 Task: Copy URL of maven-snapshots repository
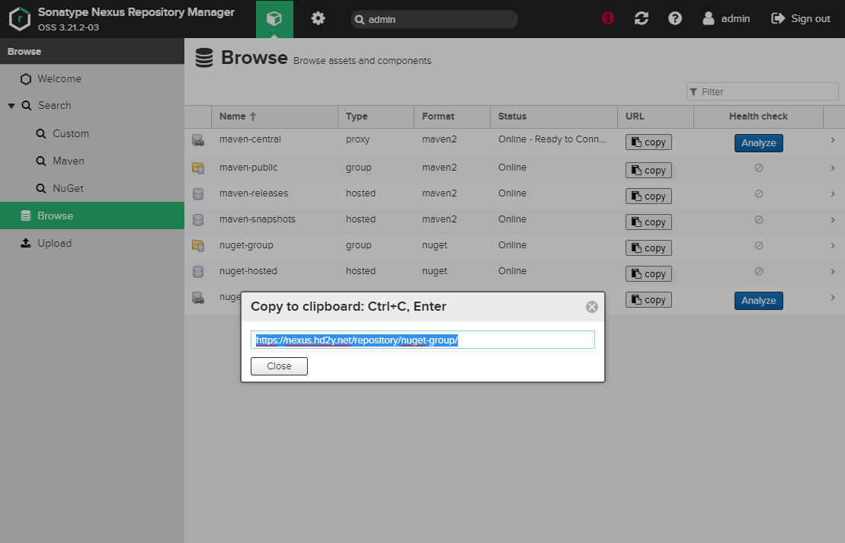click(x=649, y=222)
